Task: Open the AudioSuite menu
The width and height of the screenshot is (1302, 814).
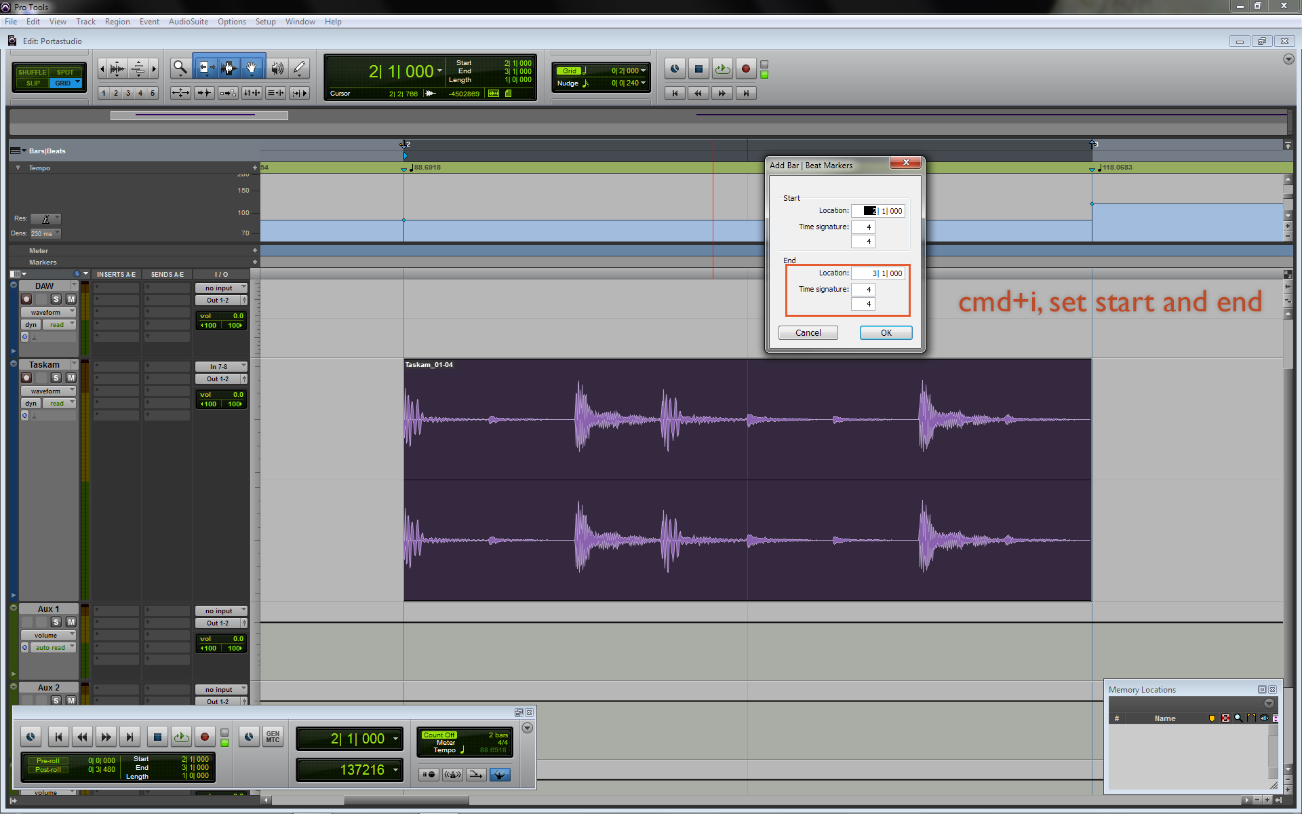Action: coord(189,22)
